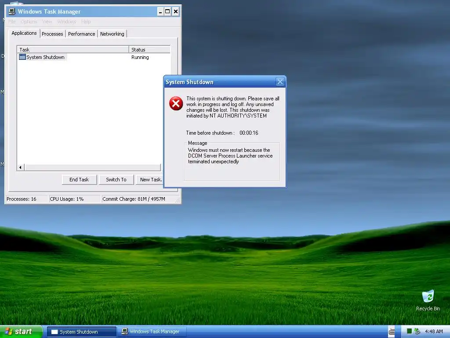Click the Task Manager title bar icon

(x=12, y=11)
